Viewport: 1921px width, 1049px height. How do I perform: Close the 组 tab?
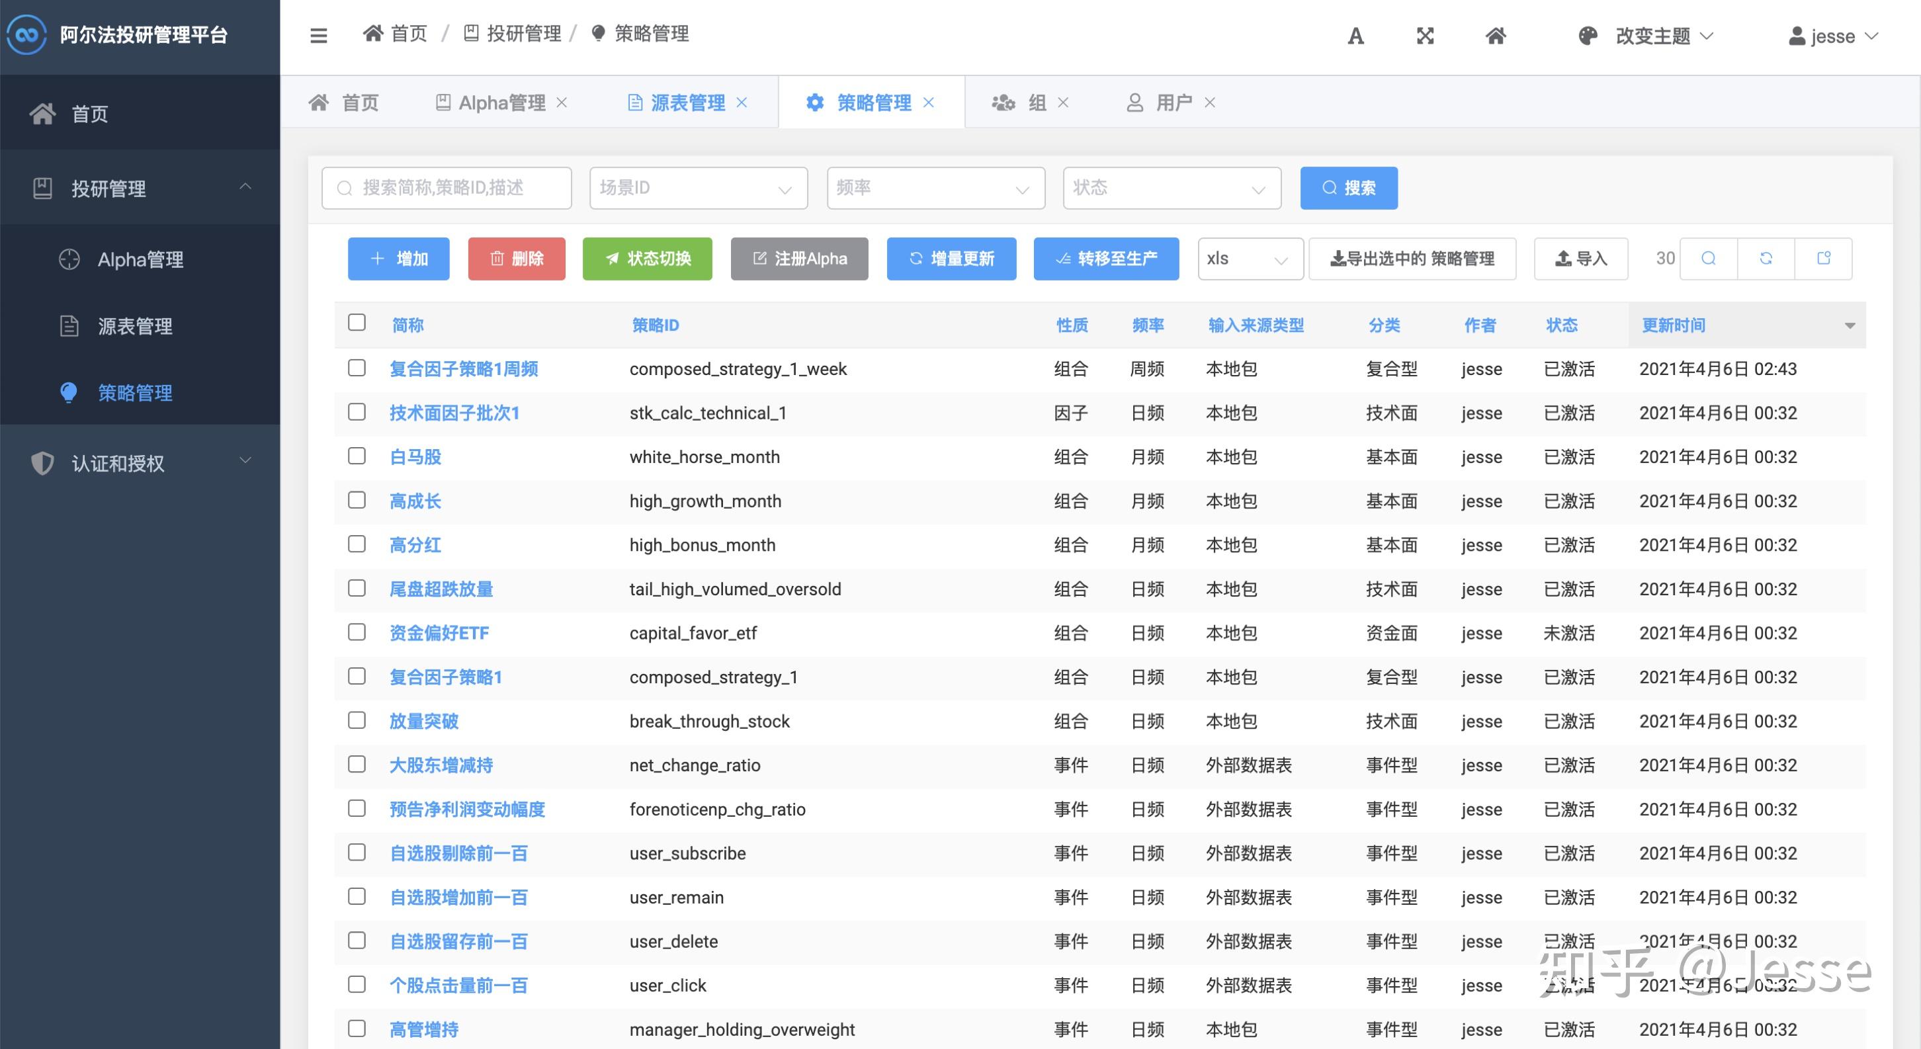pos(1064,102)
